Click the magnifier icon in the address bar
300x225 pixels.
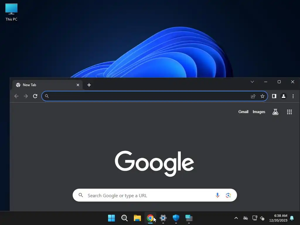pos(47,96)
